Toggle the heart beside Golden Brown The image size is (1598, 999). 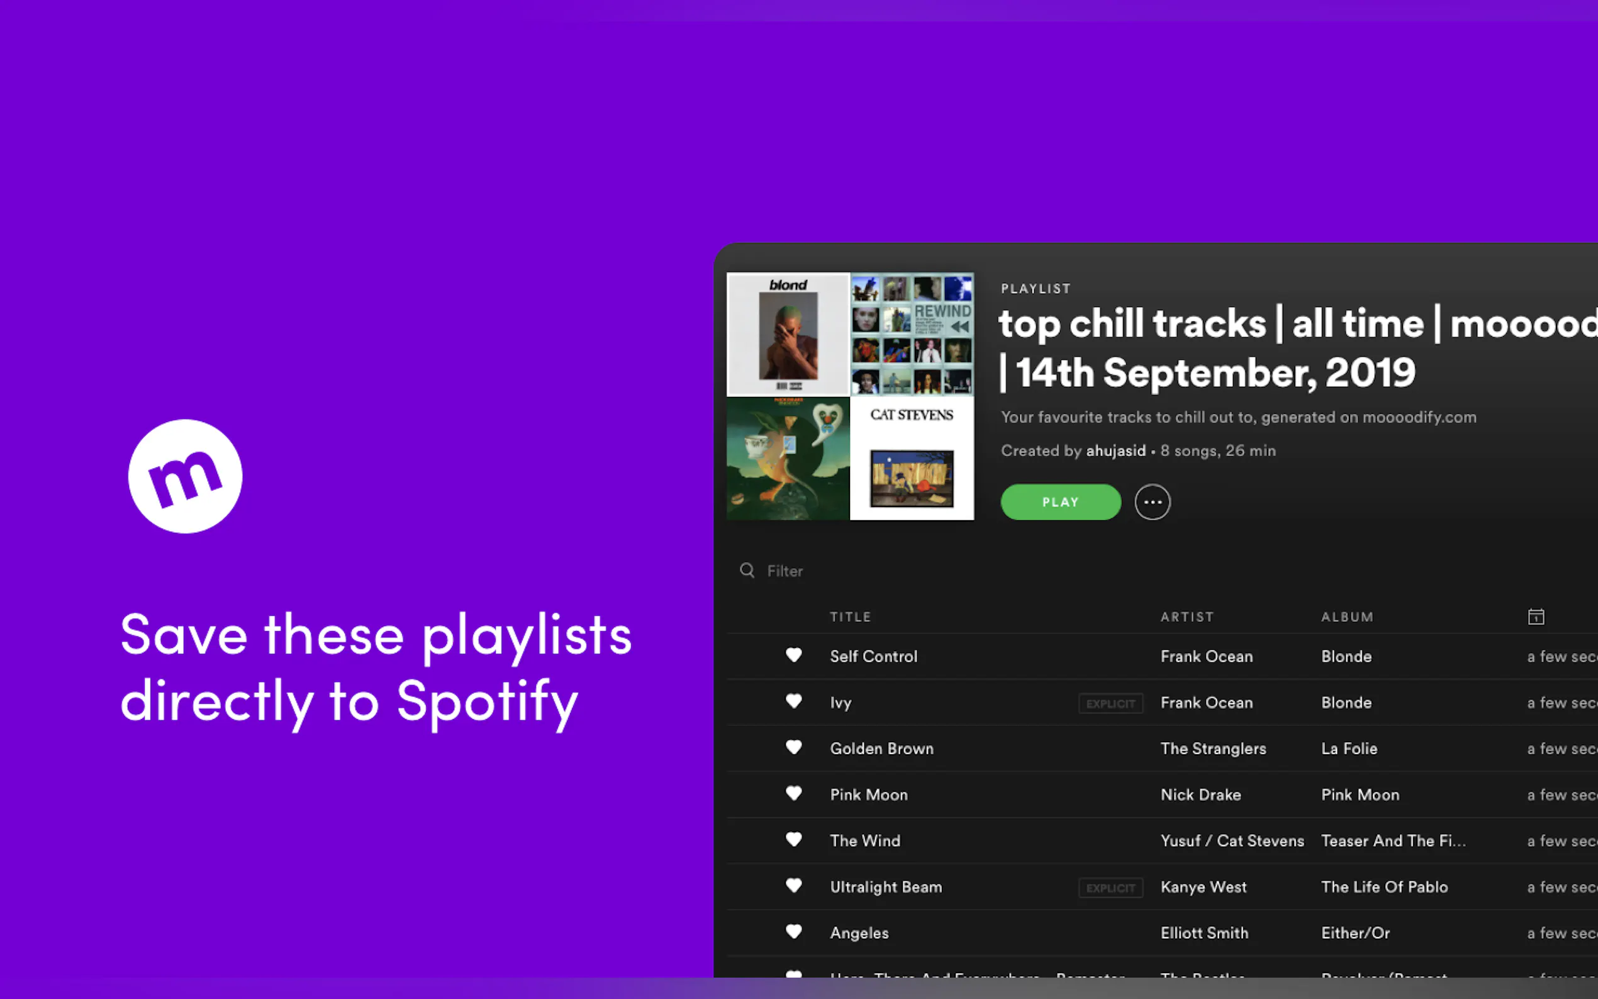tap(793, 748)
